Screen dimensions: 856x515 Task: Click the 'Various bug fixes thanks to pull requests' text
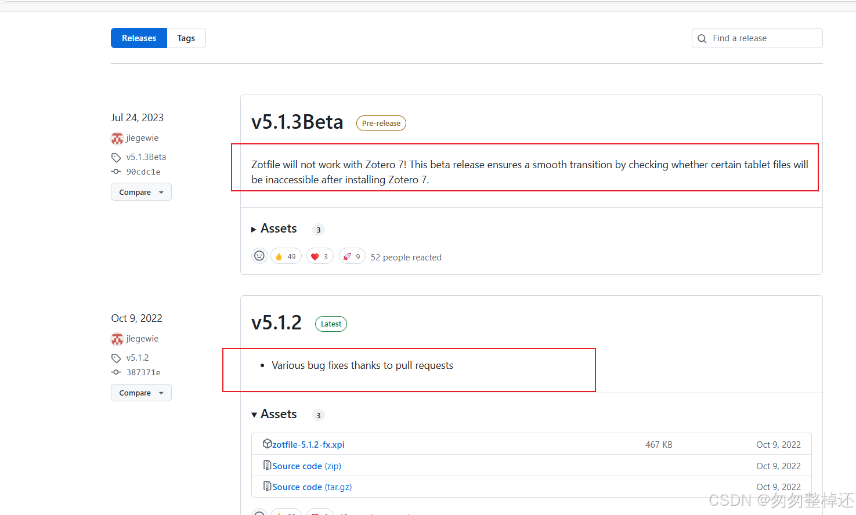coord(363,365)
